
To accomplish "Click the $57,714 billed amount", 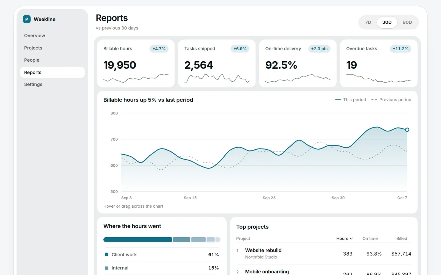I will click(401, 254).
